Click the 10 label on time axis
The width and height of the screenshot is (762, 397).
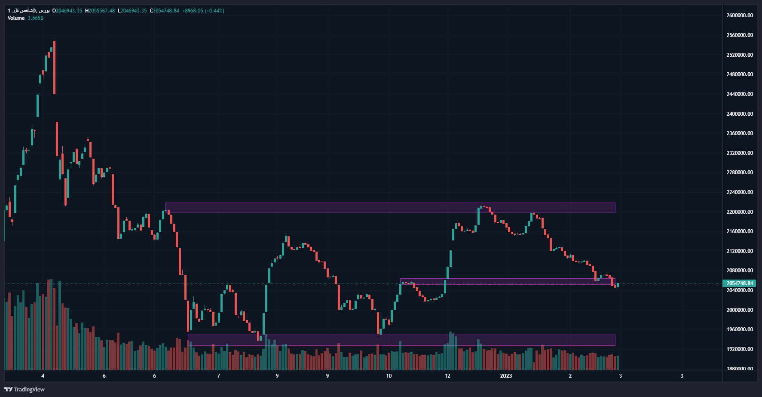(389, 376)
